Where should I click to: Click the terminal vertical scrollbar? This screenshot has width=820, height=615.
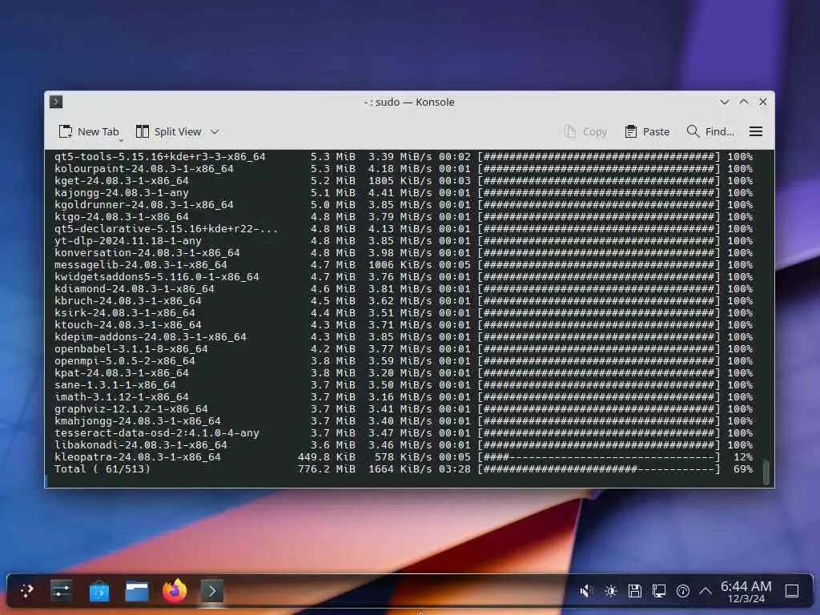766,472
